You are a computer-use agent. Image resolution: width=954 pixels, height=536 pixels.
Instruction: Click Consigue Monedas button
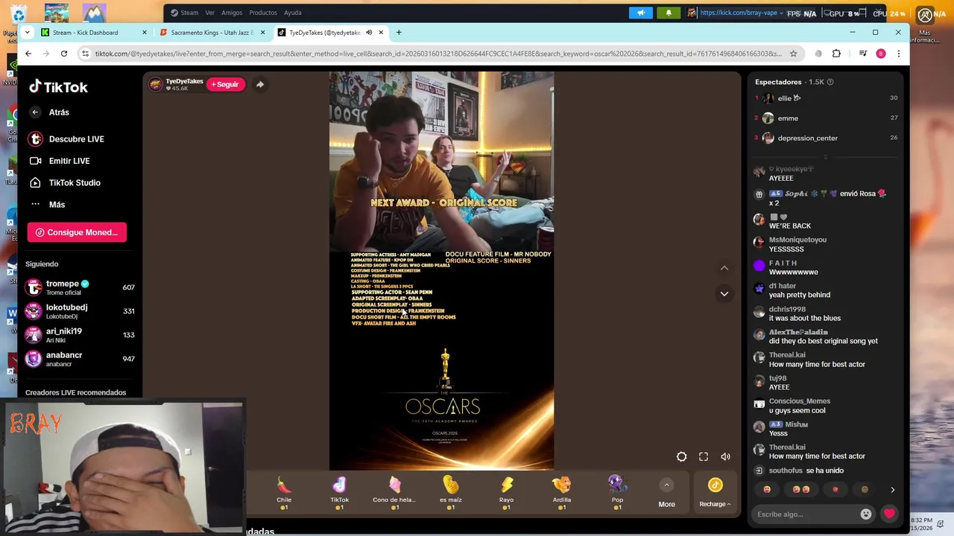pos(77,232)
